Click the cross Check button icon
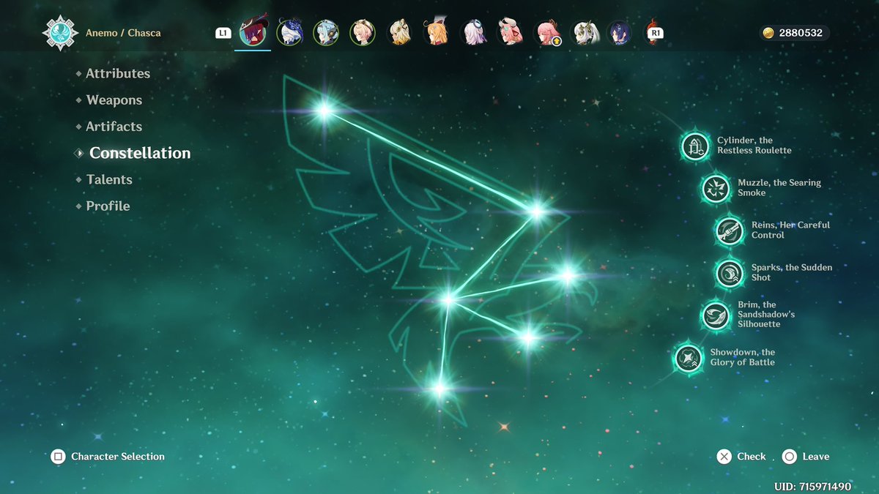The height and width of the screenshot is (494, 879). (x=724, y=457)
